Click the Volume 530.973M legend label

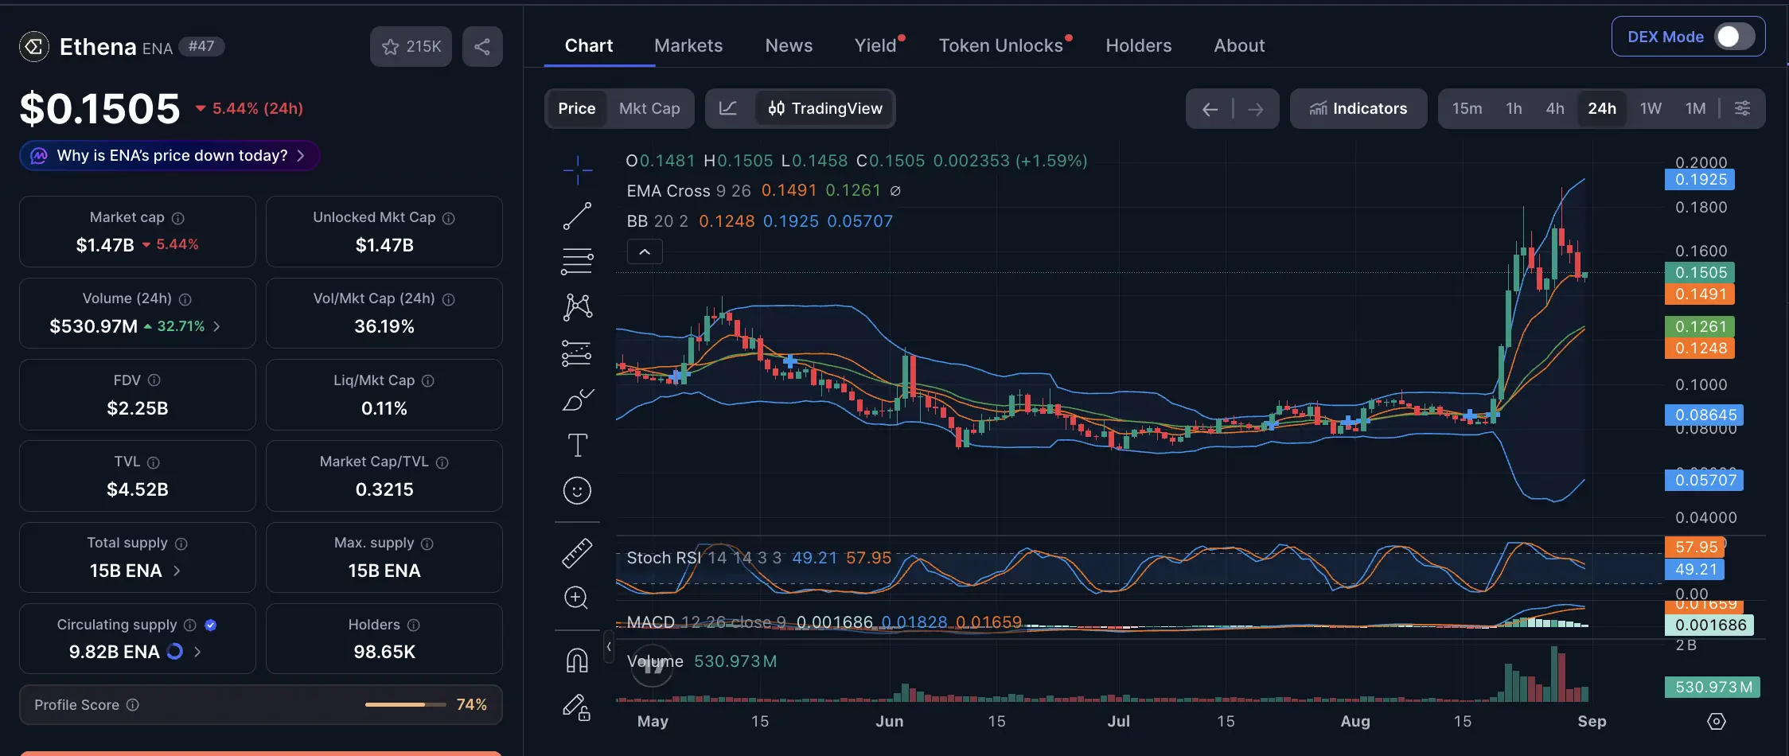click(x=702, y=661)
